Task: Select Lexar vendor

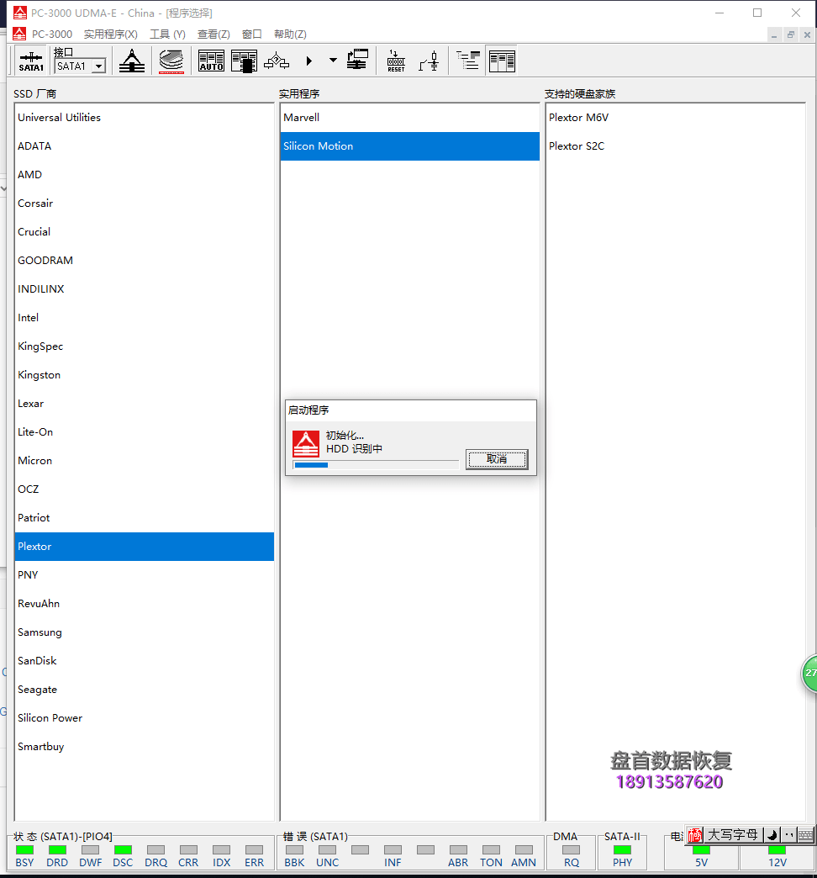Action: point(145,403)
